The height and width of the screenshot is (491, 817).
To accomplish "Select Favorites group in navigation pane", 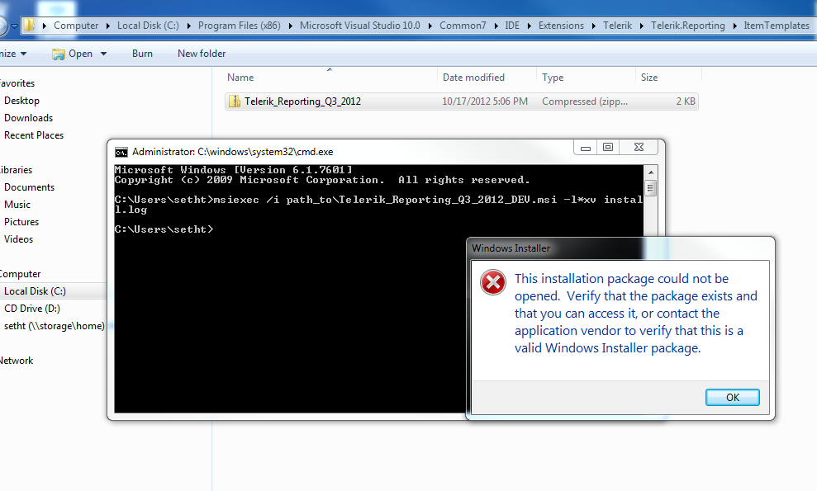I will (x=17, y=83).
